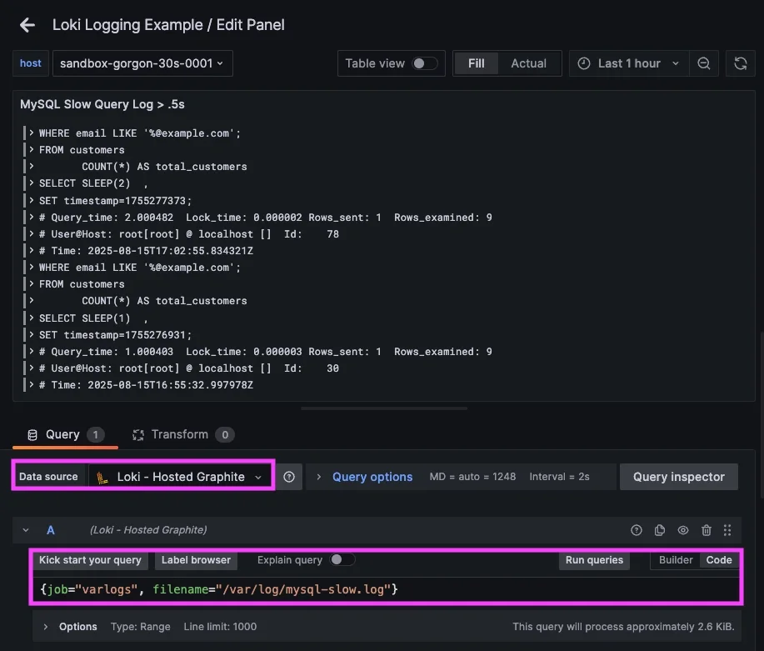Click the Run queries button
The height and width of the screenshot is (651, 764).
pyautogui.click(x=594, y=560)
